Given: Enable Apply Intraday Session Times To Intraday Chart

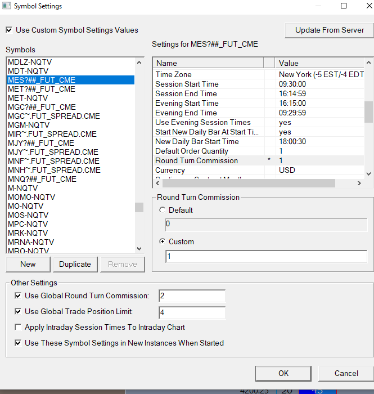Looking at the screenshot, I should click(18, 327).
